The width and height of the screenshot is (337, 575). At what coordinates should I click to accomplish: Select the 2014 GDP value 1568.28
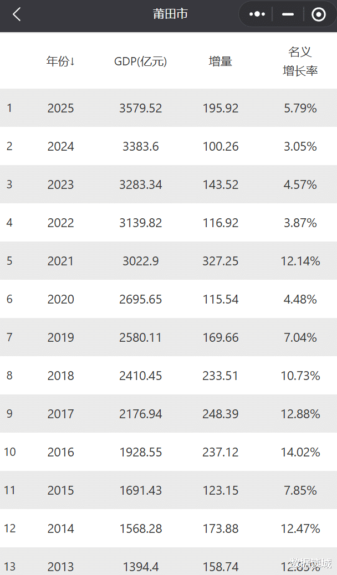click(140, 528)
